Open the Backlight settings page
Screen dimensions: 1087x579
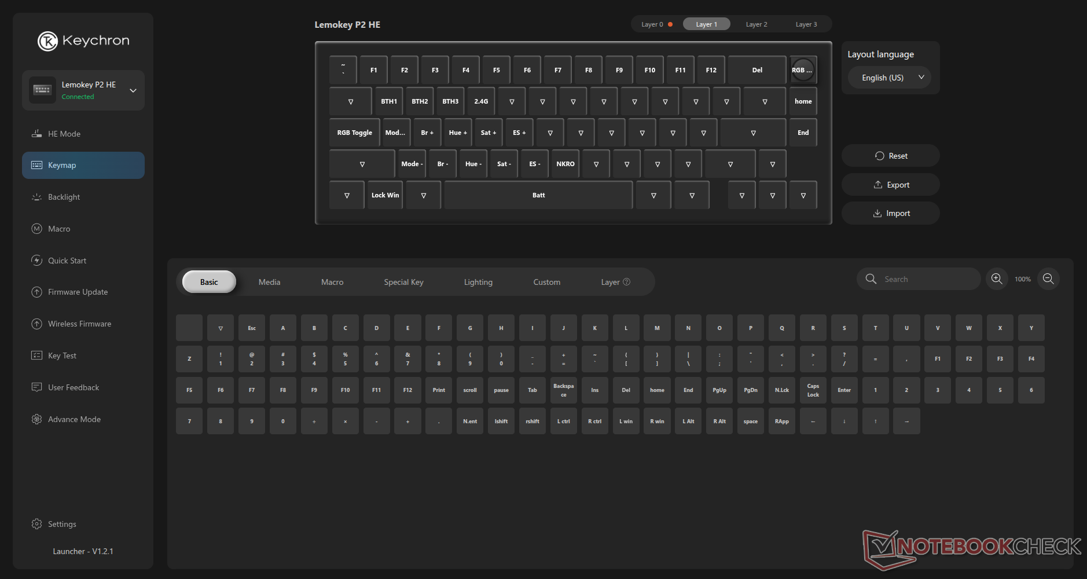(x=64, y=197)
